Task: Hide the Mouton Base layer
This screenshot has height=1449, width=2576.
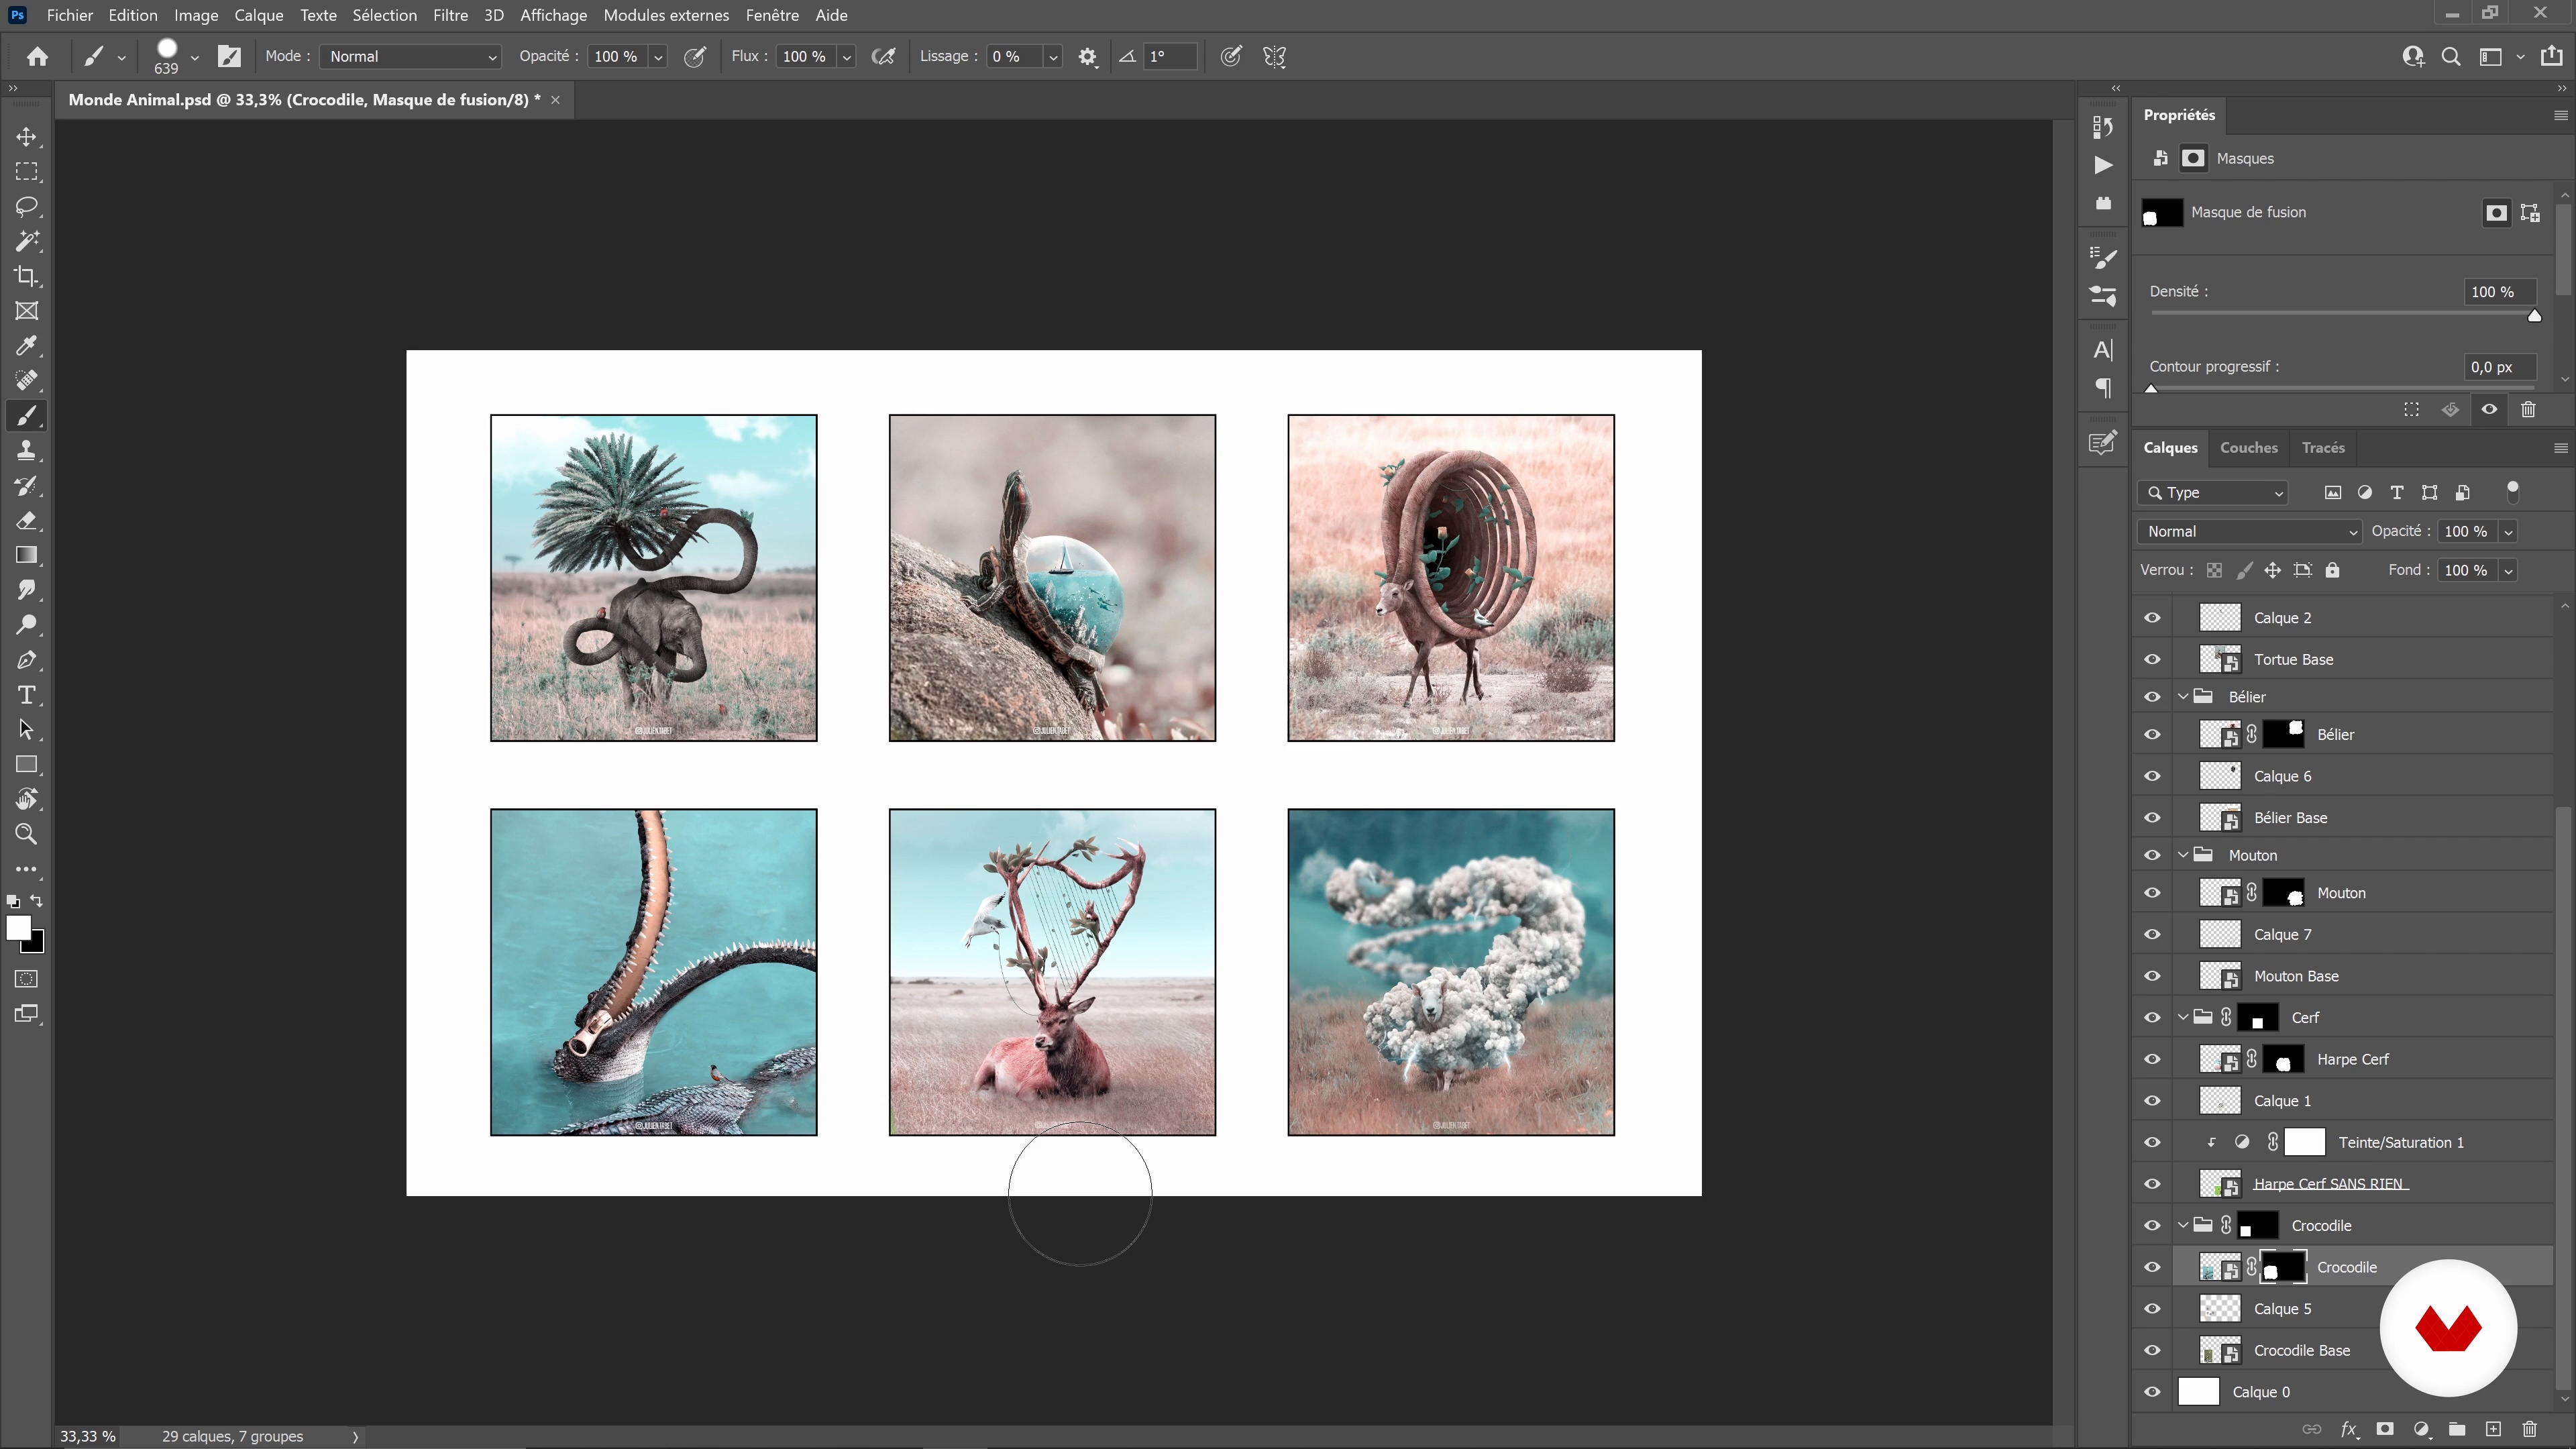Action: 2152,976
